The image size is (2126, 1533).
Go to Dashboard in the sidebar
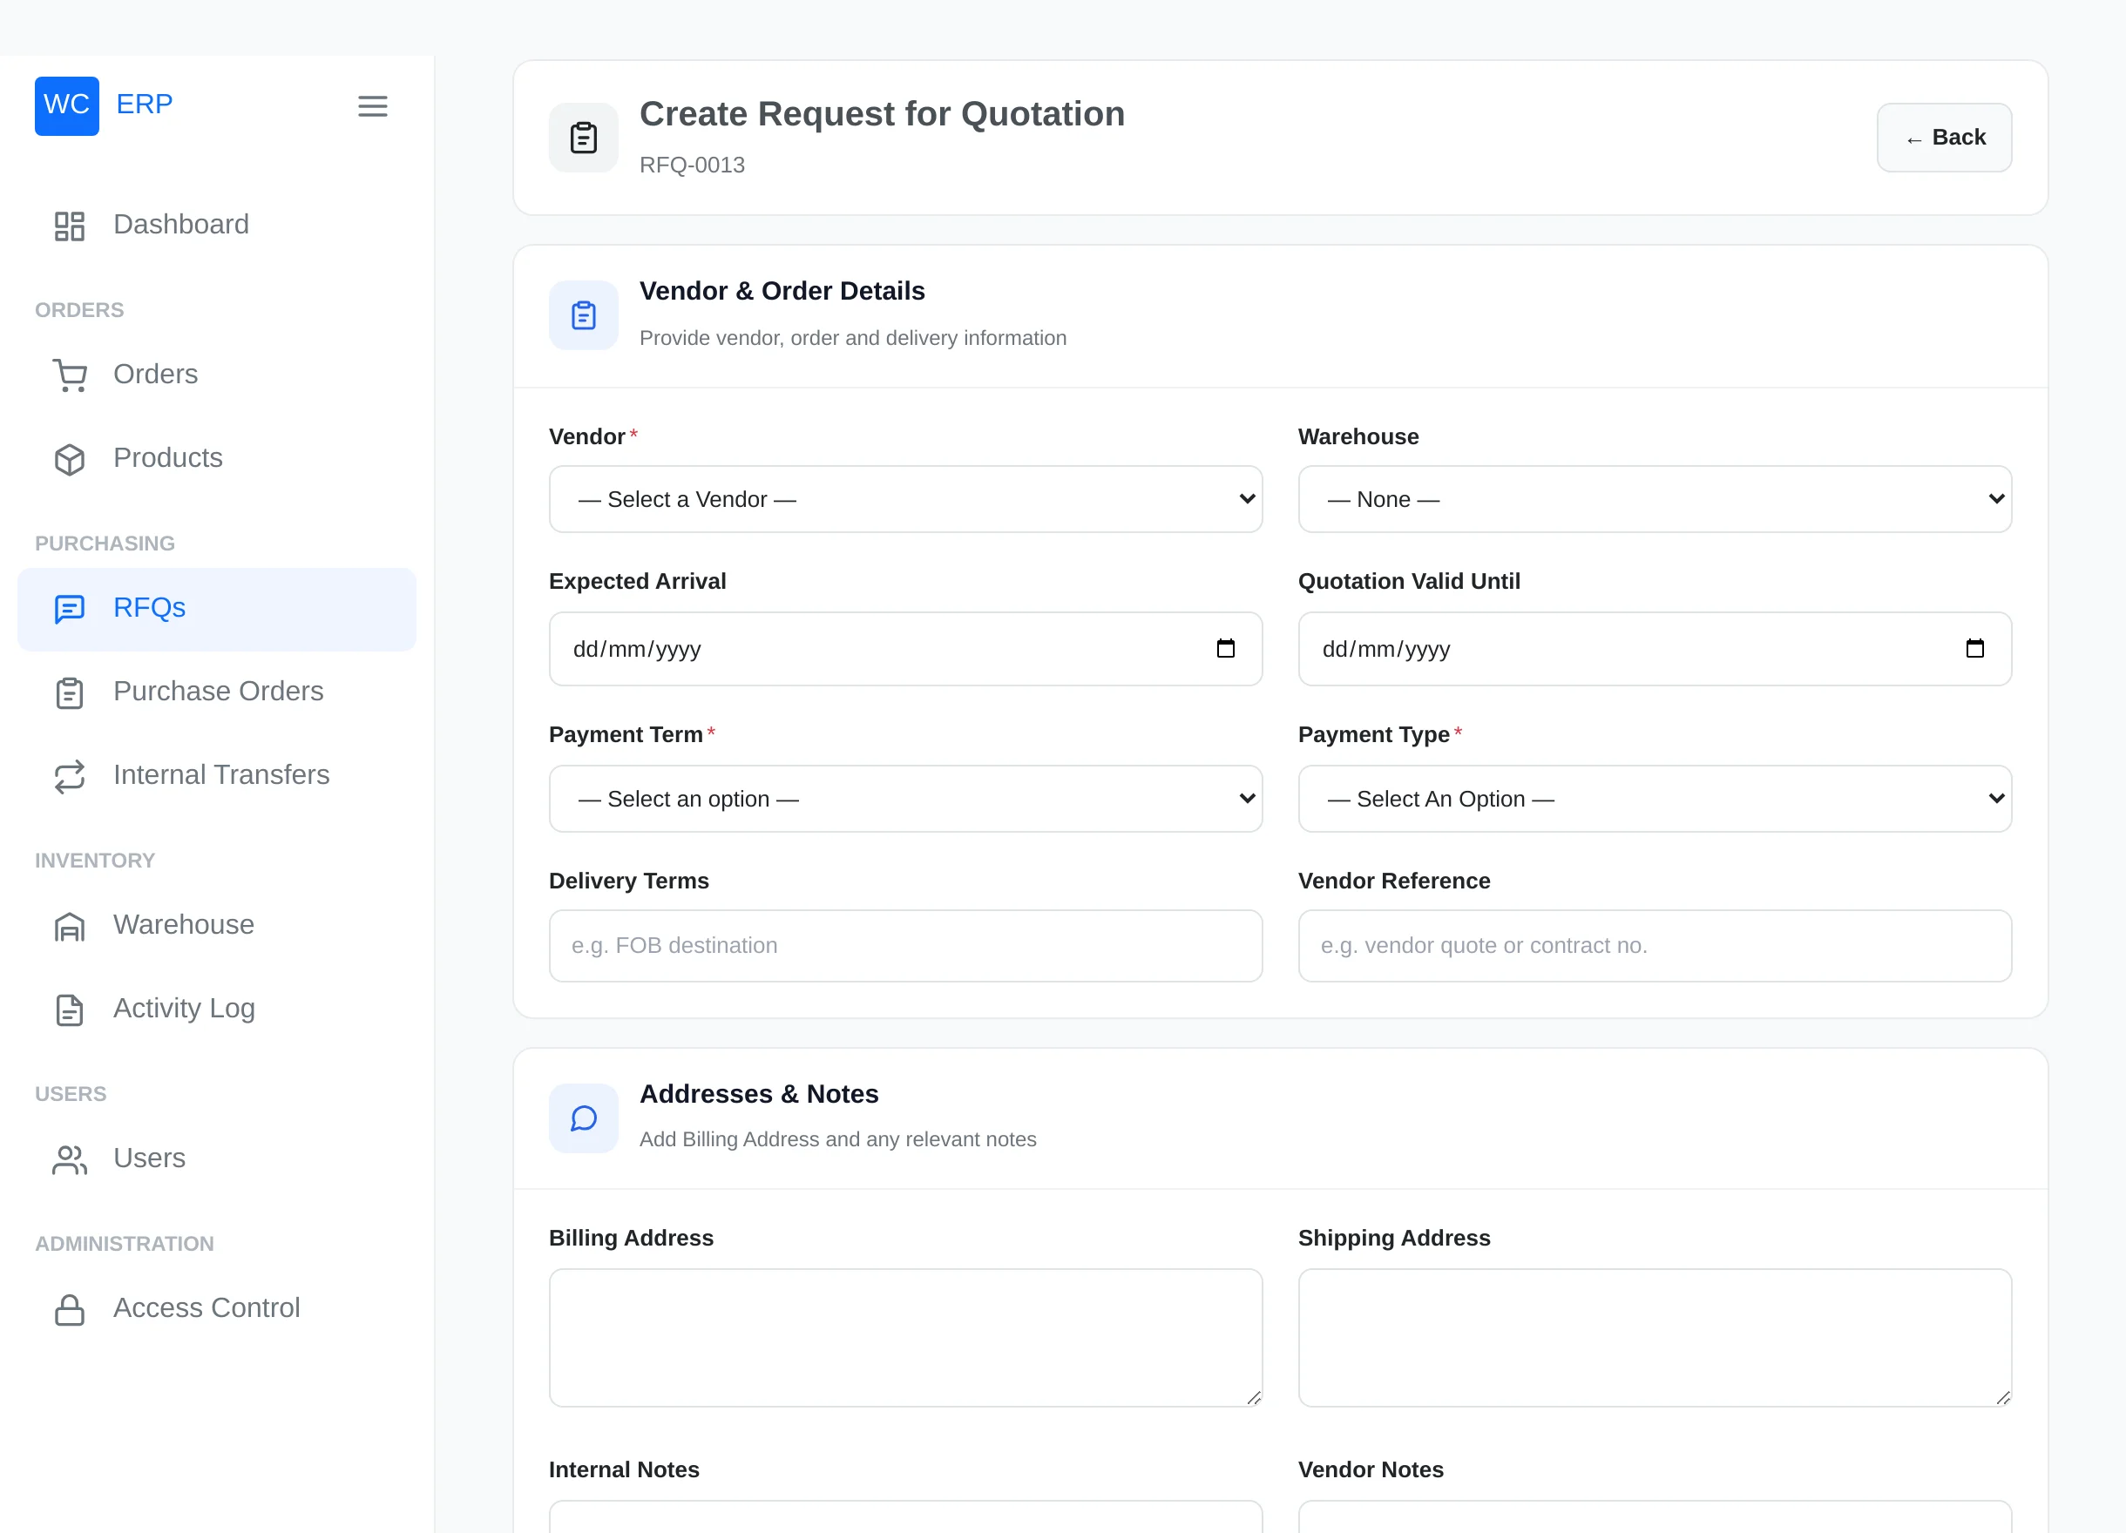point(217,225)
